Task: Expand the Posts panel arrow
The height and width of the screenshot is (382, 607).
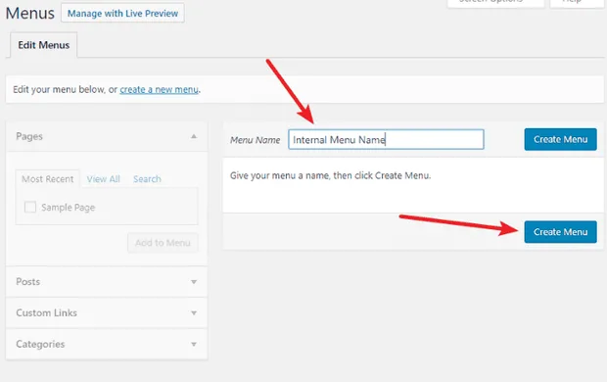Action: pyautogui.click(x=194, y=282)
